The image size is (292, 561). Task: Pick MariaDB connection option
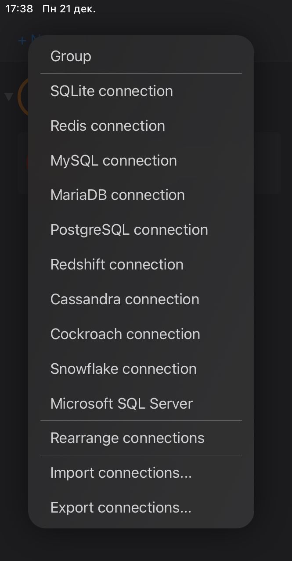tap(141, 195)
